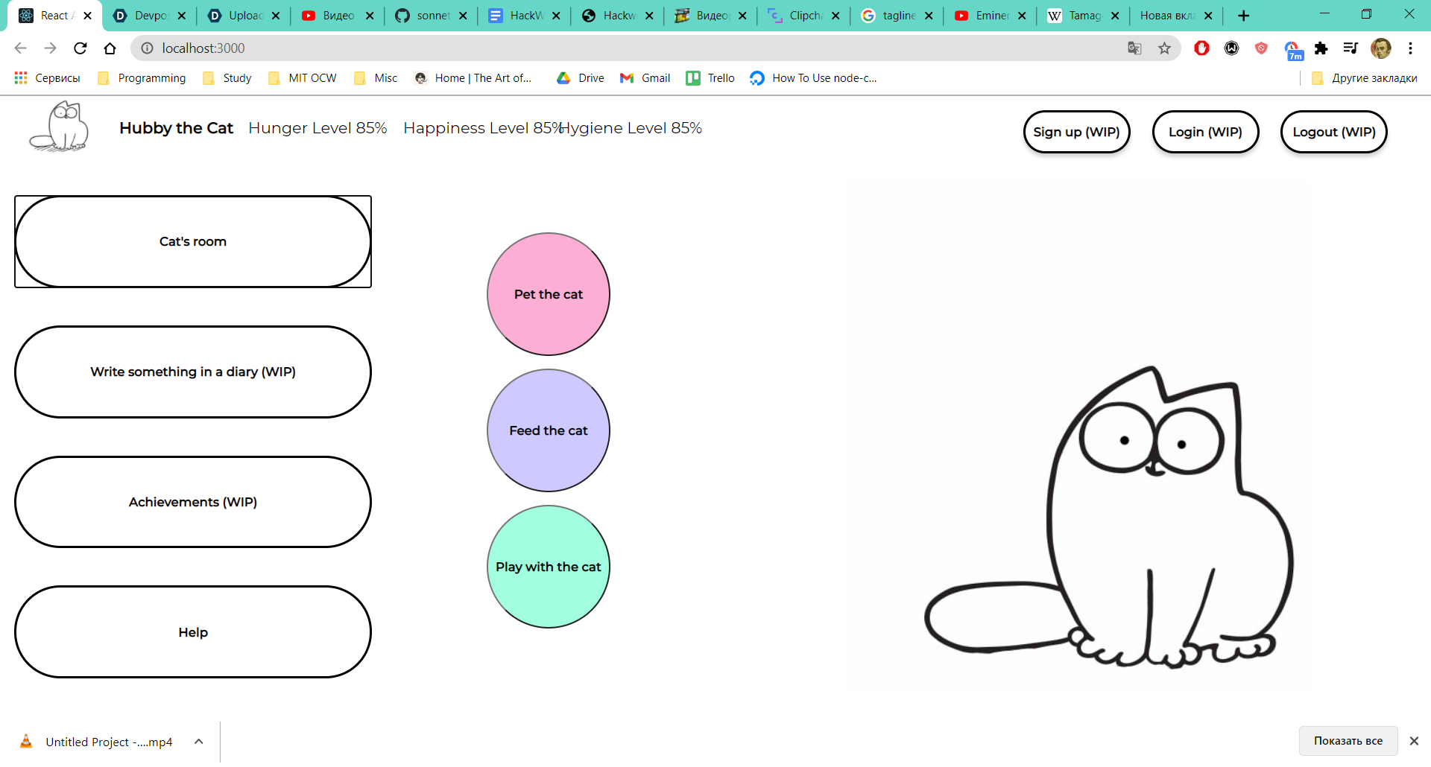Click the Hubby the Cat title
This screenshot has height=767, width=1431.
tap(176, 128)
